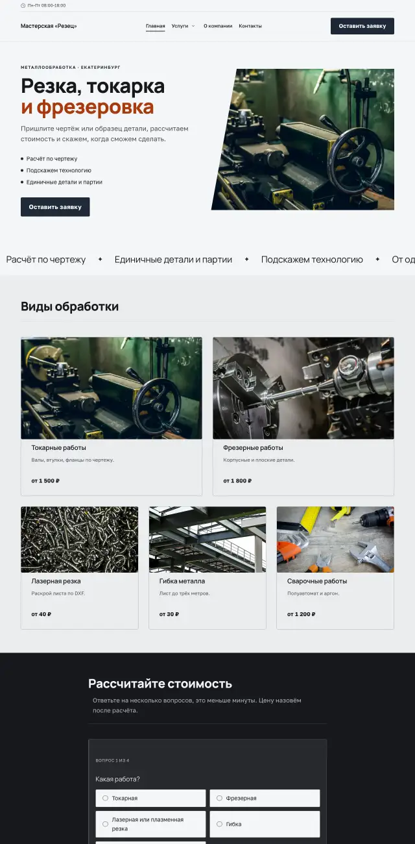This screenshot has width=415, height=844.
Task: Click Оставить заявку under the hero text
Action: coord(55,207)
